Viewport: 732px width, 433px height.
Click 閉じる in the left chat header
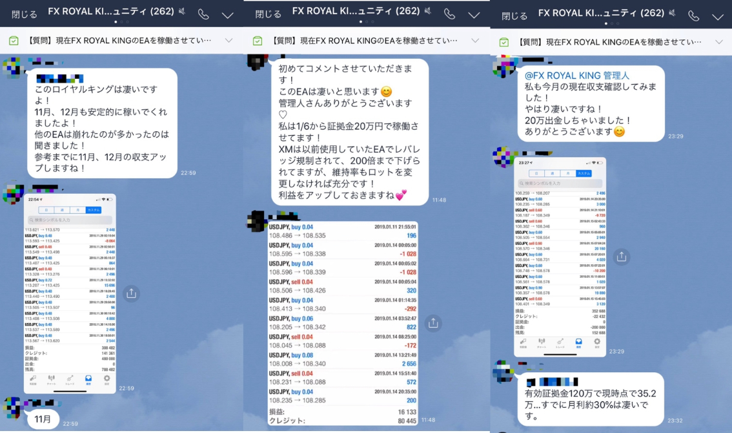point(25,14)
